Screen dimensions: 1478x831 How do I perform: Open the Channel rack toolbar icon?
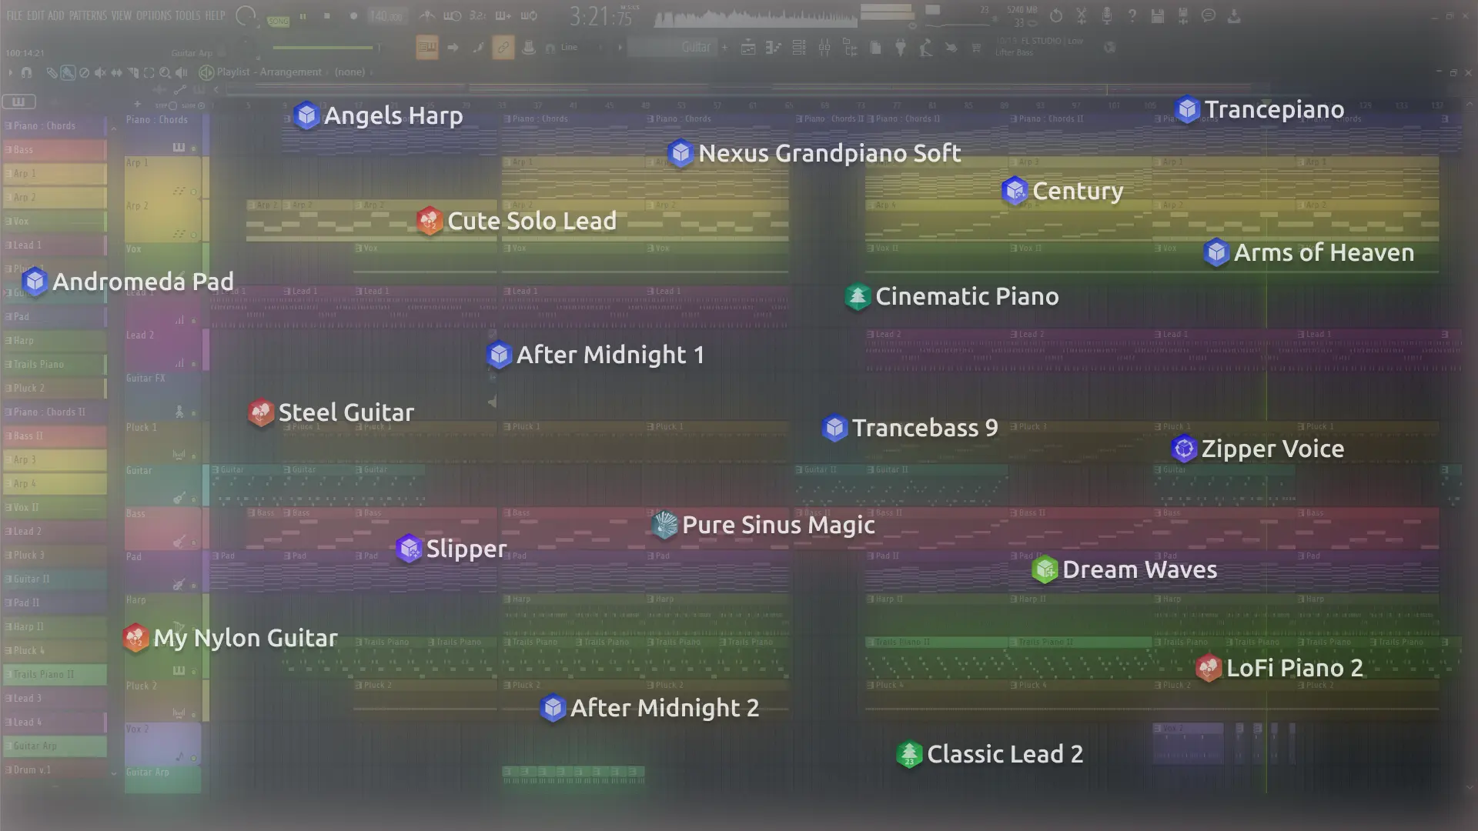coord(799,48)
